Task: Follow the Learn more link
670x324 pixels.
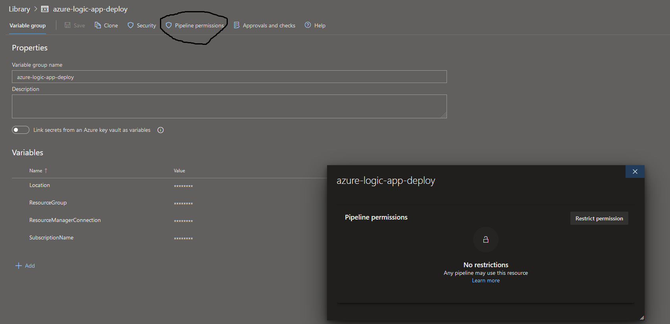Action: [x=486, y=280]
